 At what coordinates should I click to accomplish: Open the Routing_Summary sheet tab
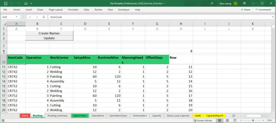[58, 116]
